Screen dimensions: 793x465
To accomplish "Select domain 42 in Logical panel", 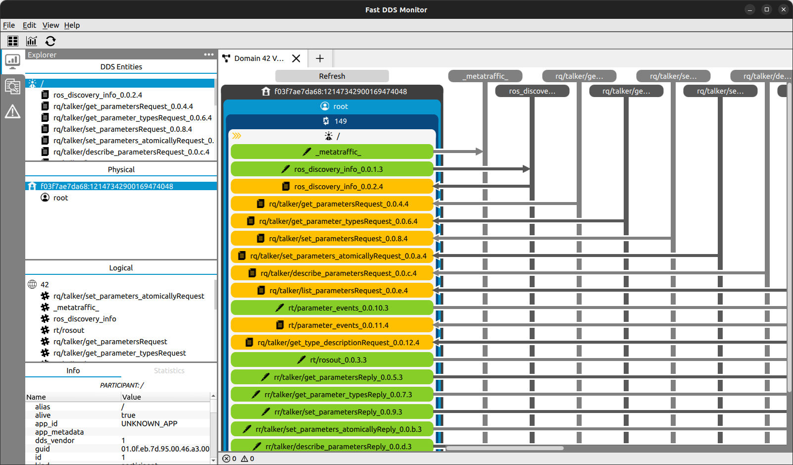I will (45, 284).
